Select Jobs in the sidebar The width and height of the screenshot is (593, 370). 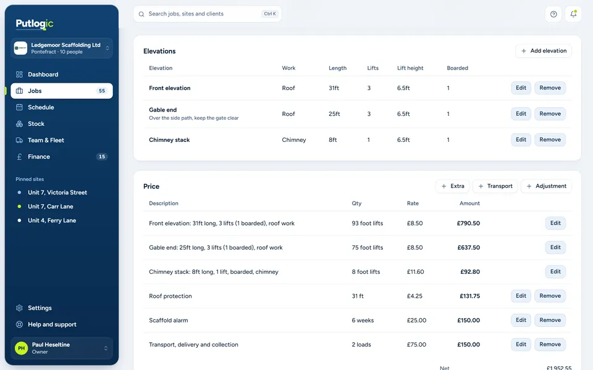point(62,91)
